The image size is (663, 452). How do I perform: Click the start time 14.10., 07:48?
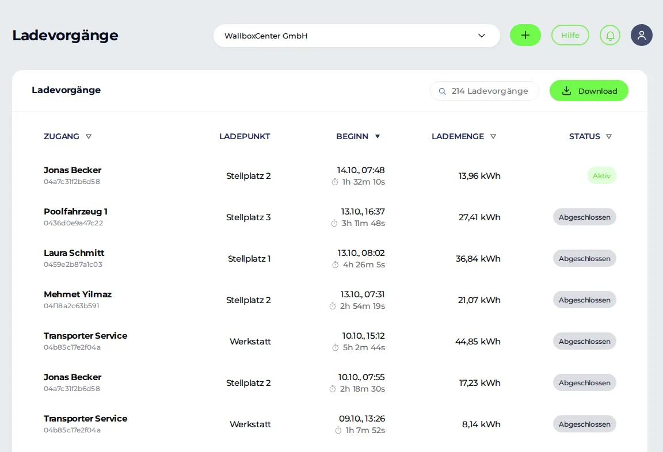pos(361,170)
